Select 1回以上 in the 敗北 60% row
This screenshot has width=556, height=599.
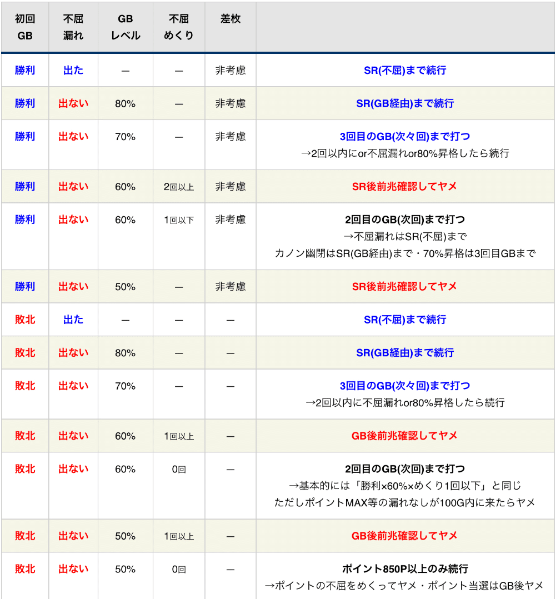point(179,436)
